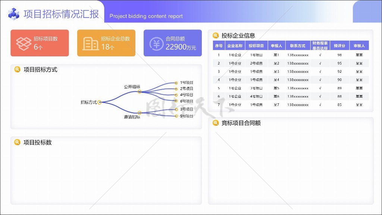Click magnifier icon beside 投标企业信息
The width and height of the screenshot is (382, 215).
pyautogui.click(x=215, y=35)
